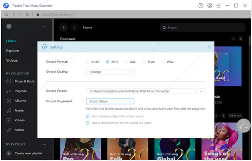Open Artists in My Collection
Screen dimensions: 252x161
(x=15, y=130)
